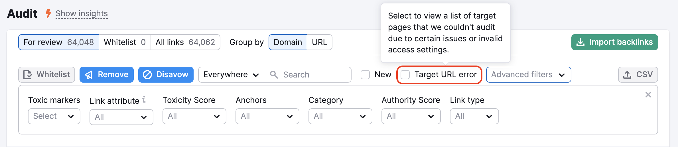Viewport: 678px width, 147px height.
Task: Click the Link attribute info icon
Action: [x=144, y=99]
